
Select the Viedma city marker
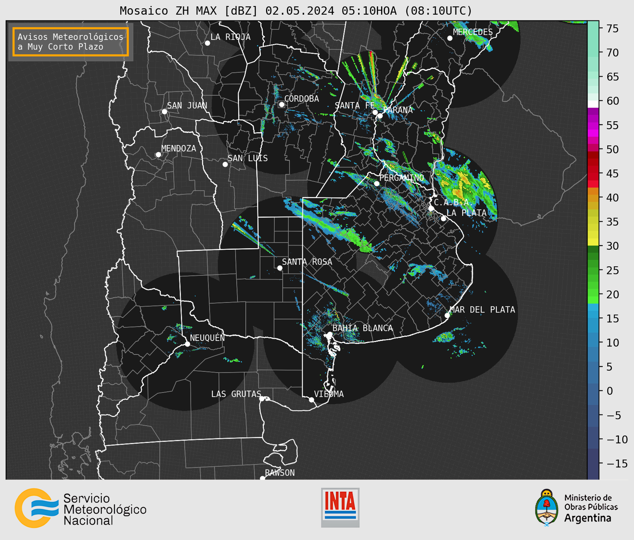[311, 400]
